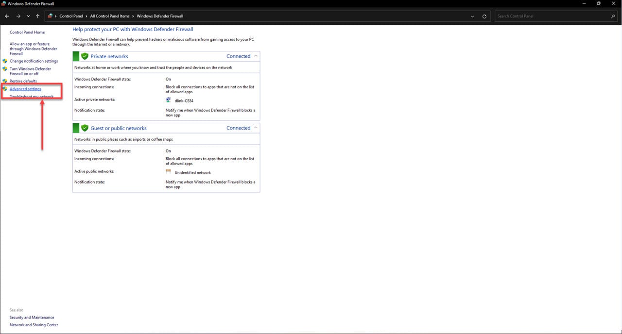Screen dimensions: 622x334
Task: Open Network and Sharing Center
Action: 34,325
